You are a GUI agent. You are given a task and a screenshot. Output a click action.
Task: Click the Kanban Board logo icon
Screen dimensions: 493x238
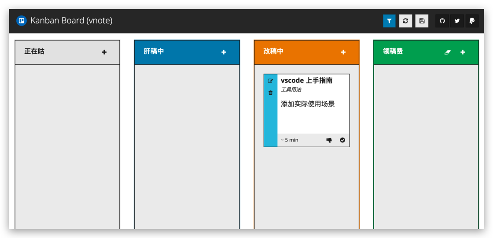click(x=22, y=21)
